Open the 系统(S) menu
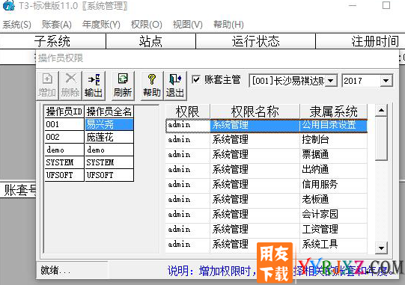Image resolution: width=405 pixels, height=285 pixels. (x=16, y=25)
